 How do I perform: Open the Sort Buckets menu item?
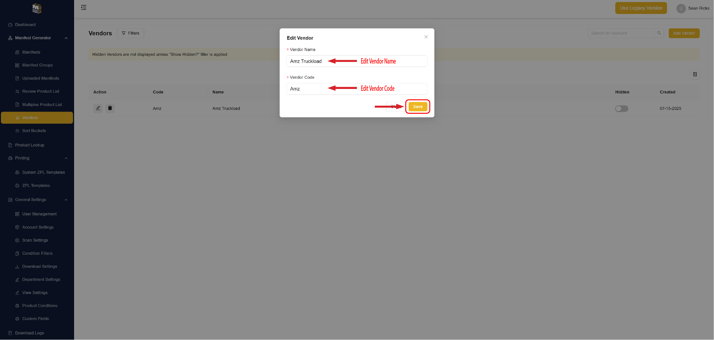(x=34, y=131)
